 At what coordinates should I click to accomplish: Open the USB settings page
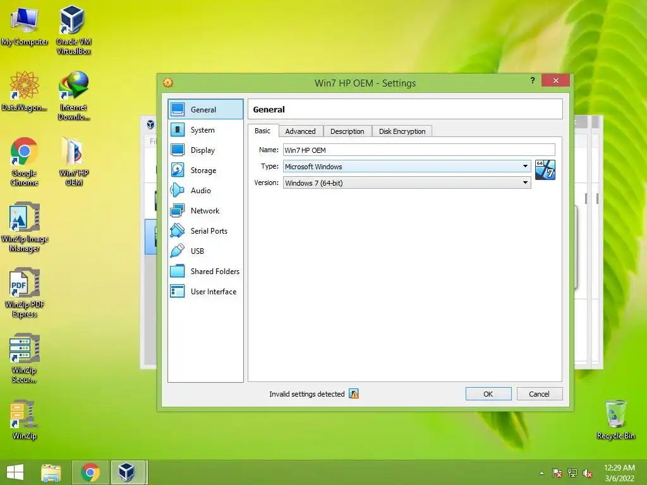point(205,251)
